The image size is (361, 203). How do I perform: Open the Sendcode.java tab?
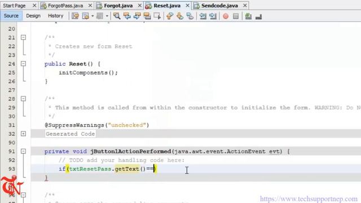tap(219, 6)
